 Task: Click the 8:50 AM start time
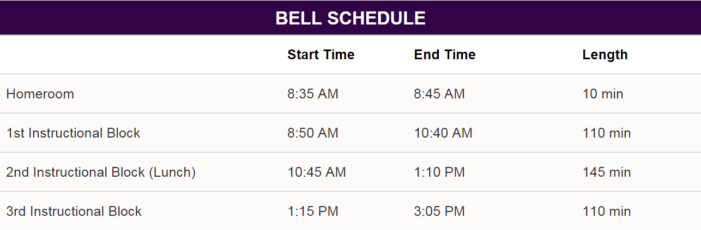[313, 133]
